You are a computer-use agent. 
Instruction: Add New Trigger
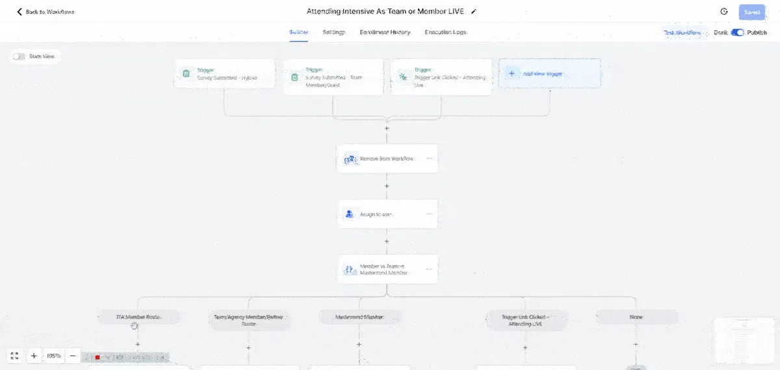(x=550, y=73)
